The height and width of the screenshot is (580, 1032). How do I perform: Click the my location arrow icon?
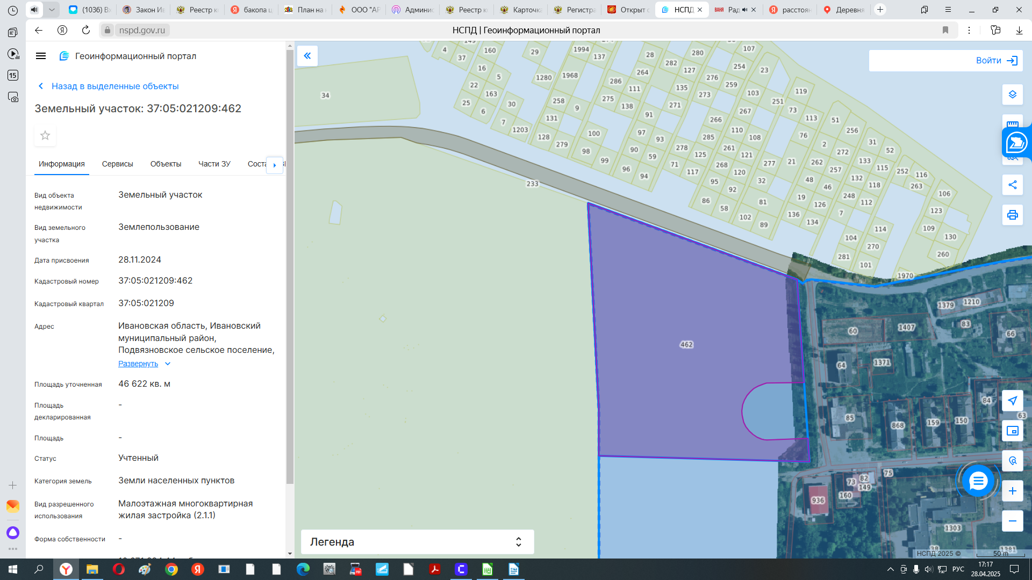pos(1012,401)
